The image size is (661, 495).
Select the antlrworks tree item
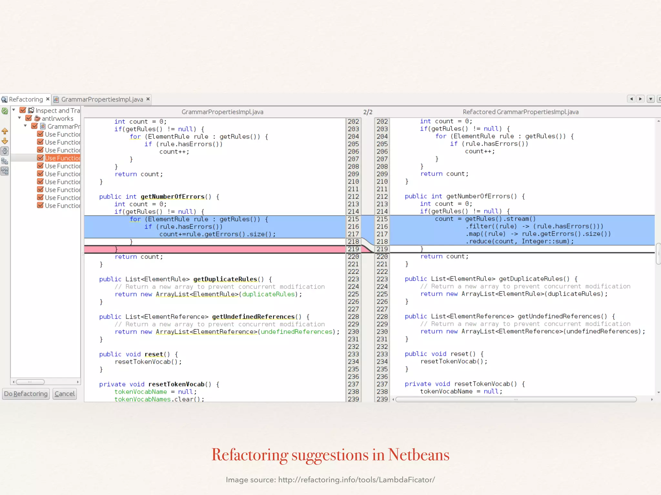click(57, 119)
